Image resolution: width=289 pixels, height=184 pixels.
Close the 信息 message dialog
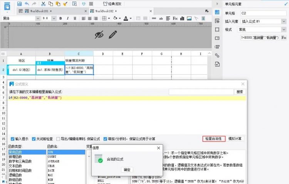tap(158, 148)
